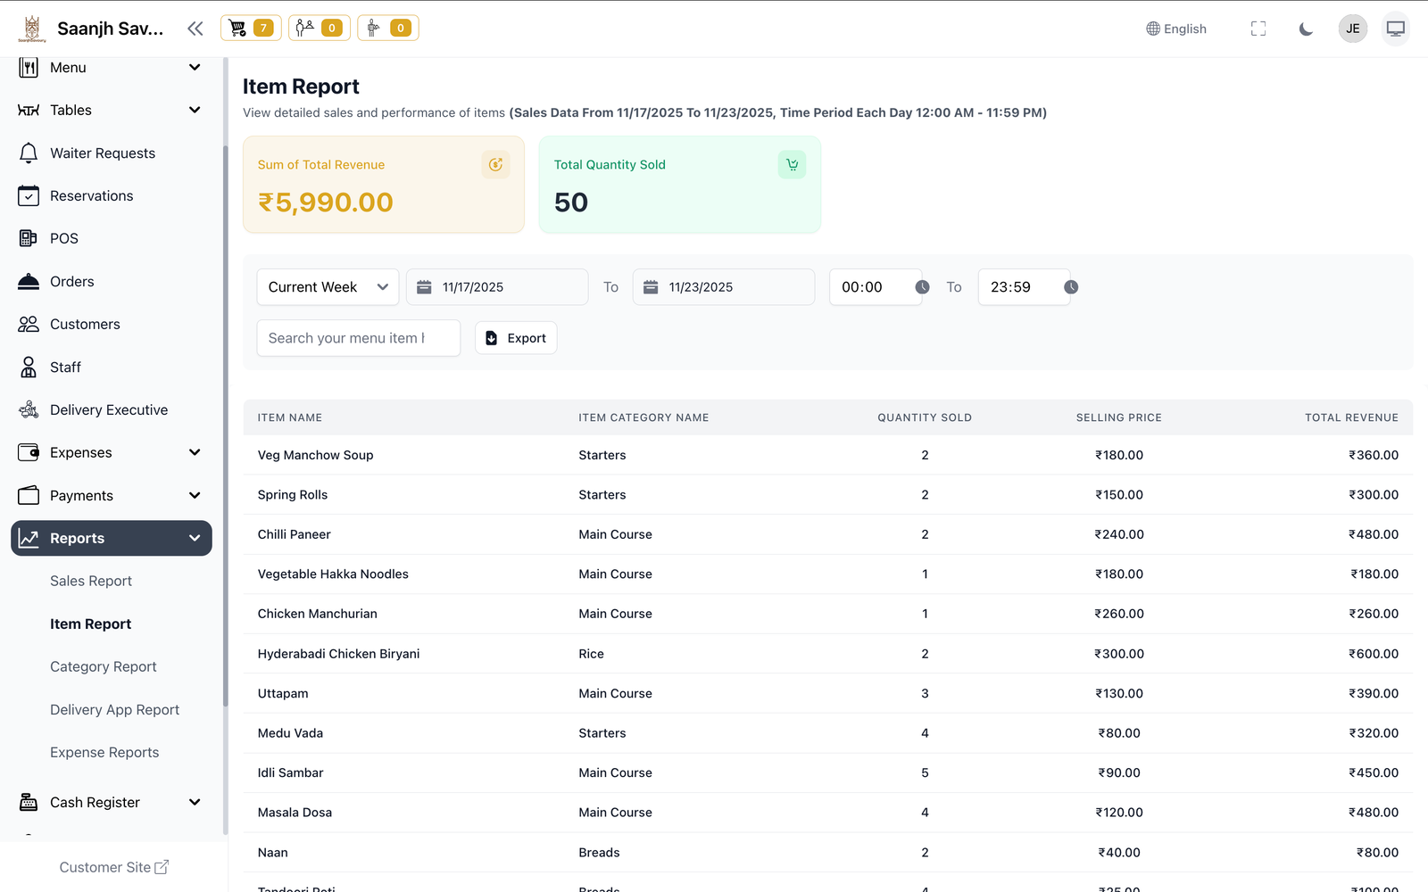The width and height of the screenshot is (1428, 892).
Task: Select Delivery App Report in Reports submenu
Action: tap(115, 710)
